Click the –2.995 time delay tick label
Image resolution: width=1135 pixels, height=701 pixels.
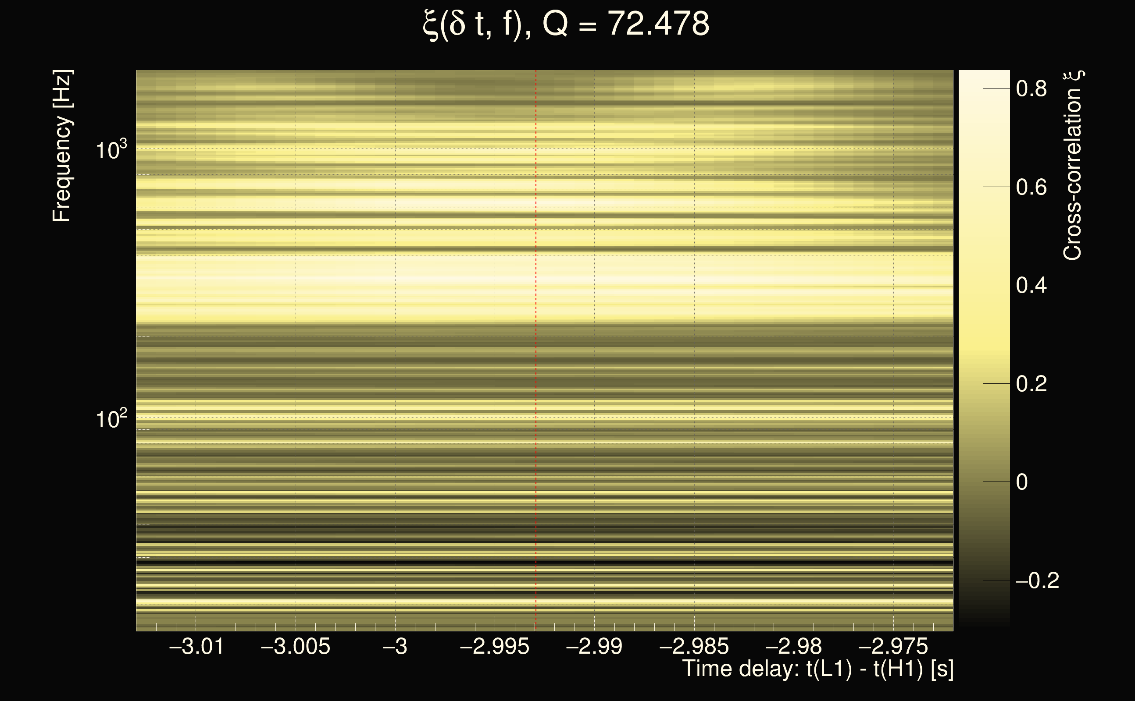click(495, 646)
